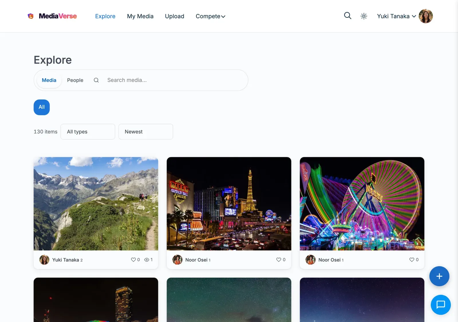Click the MediaVerse logo icon
The height and width of the screenshot is (322, 458).
[31, 16]
